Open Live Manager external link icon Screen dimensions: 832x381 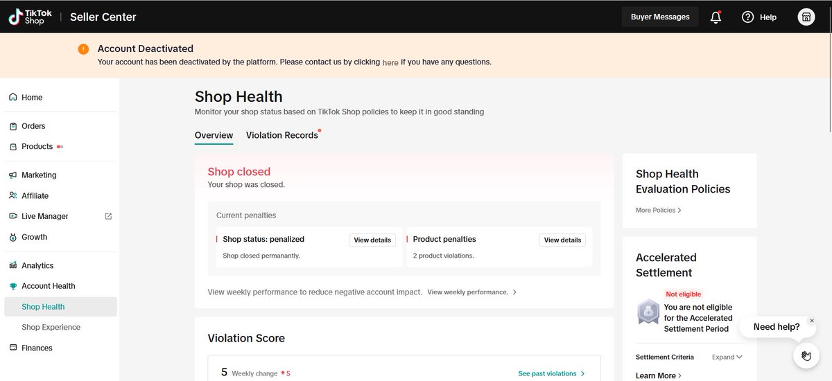pos(108,216)
